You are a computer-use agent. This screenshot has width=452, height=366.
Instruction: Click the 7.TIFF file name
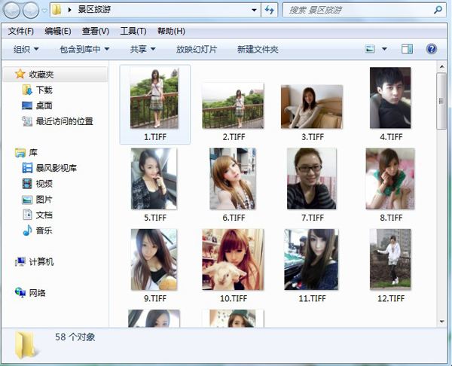pos(313,218)
